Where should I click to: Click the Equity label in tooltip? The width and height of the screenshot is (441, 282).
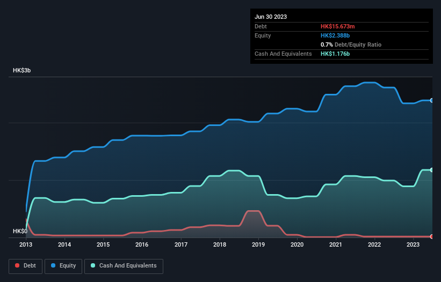click(x=263, y=35)
